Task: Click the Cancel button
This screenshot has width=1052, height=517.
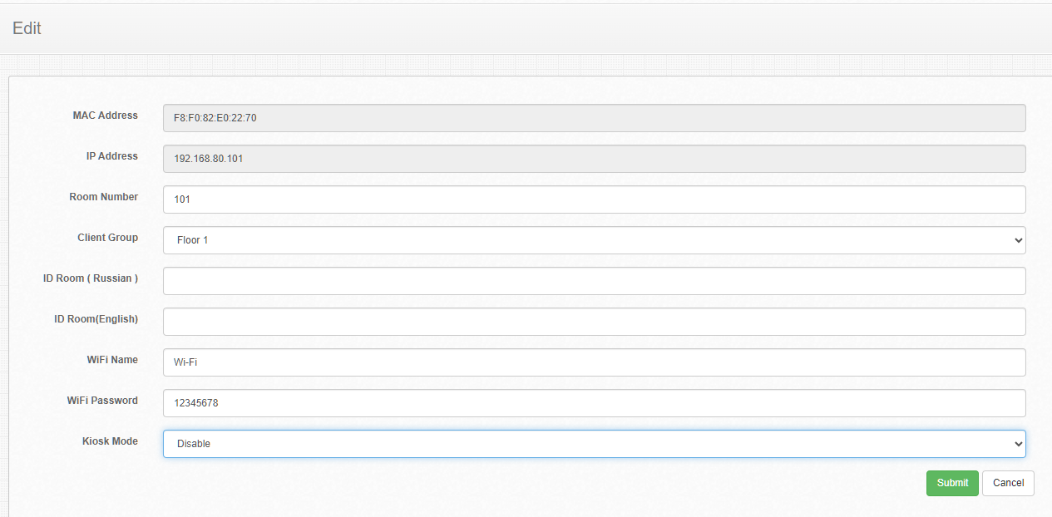Action: (1008, 483)
